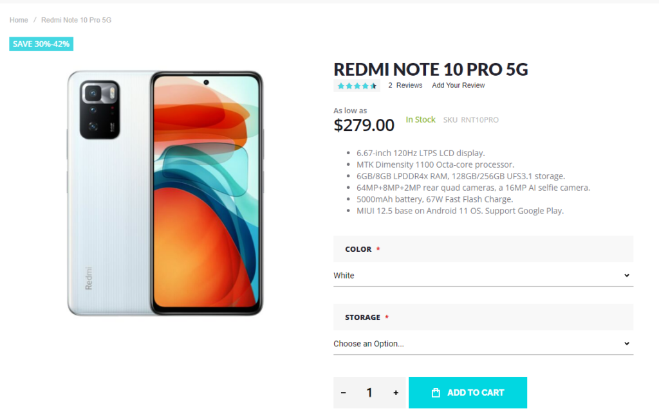Select the quantity input field
The width and height of the screenshot is (659, 417).
pos(369,393)
